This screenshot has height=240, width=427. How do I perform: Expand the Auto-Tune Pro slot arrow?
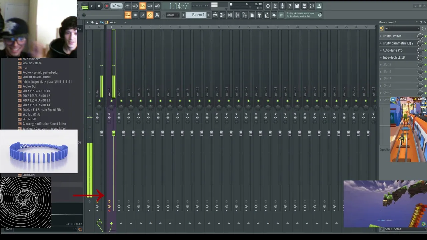pyautogui.click(x=381, y=50)
